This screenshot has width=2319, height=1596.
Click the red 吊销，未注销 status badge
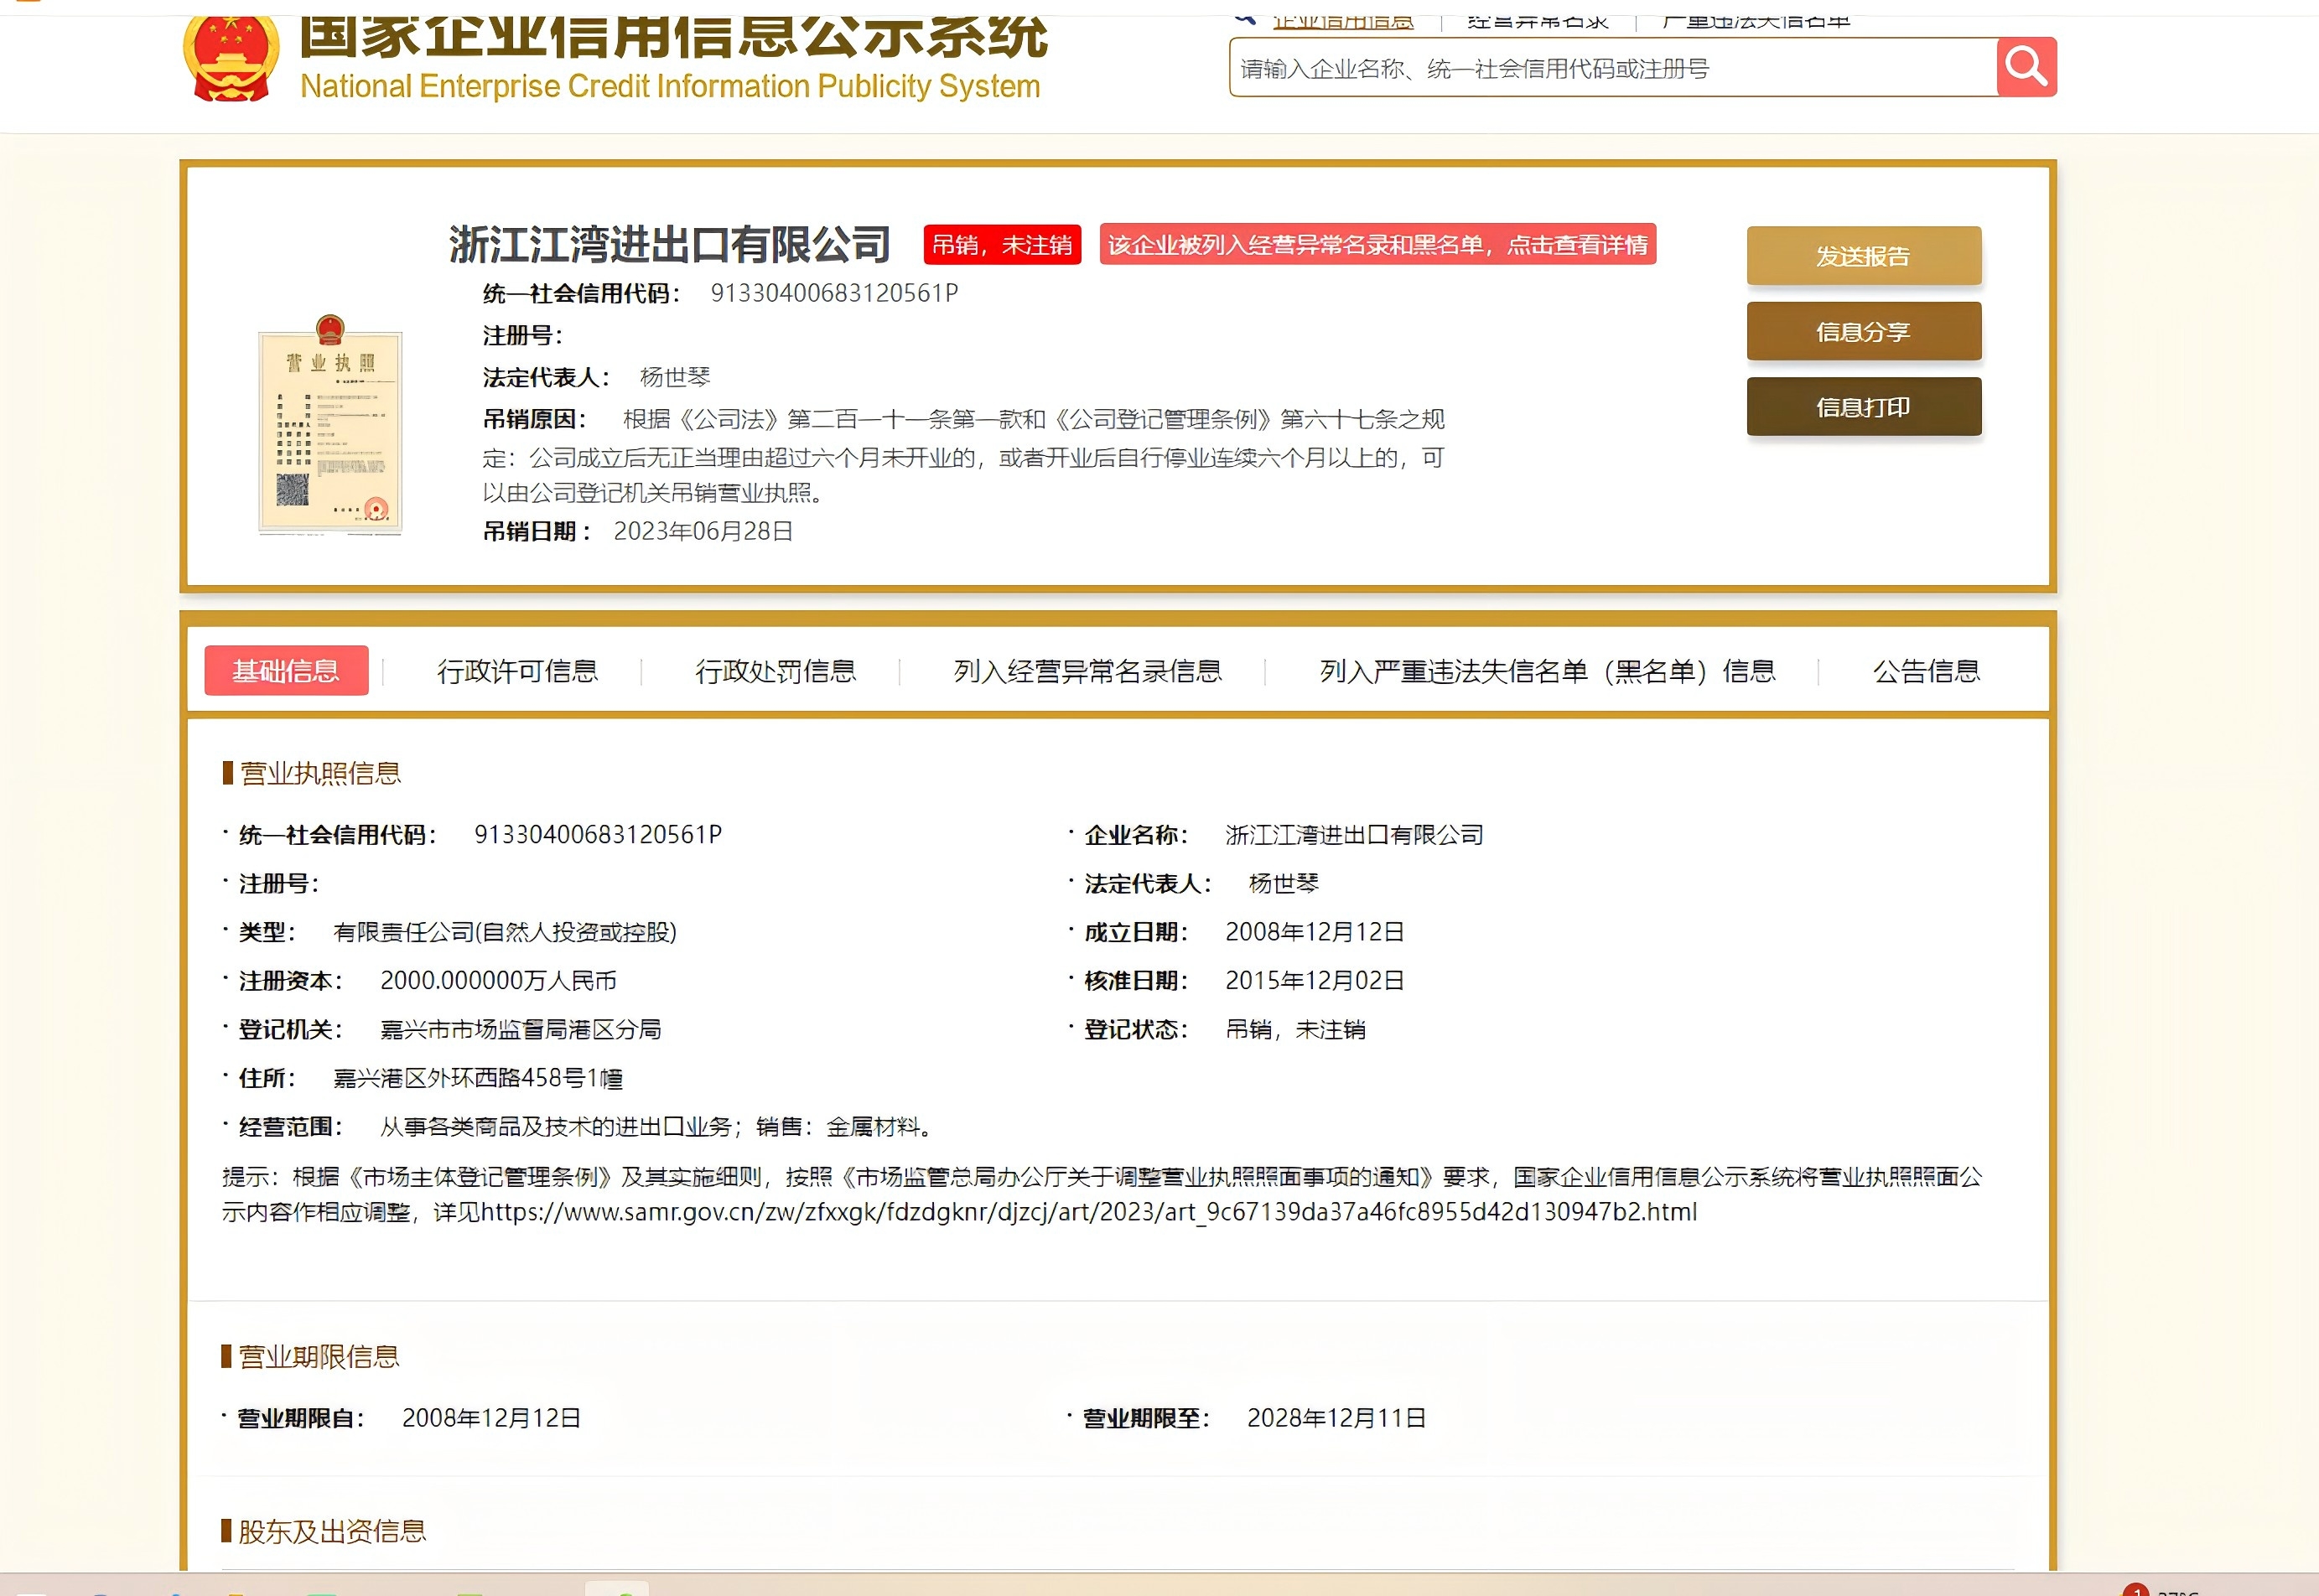coord(1002,245)
